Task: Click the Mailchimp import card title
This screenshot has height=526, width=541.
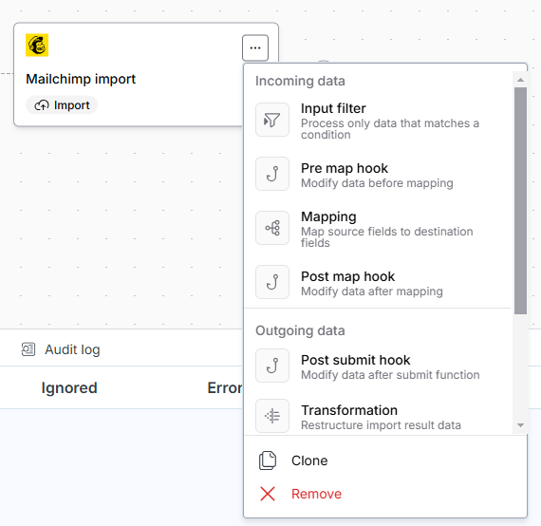Action: coord(81,79)
